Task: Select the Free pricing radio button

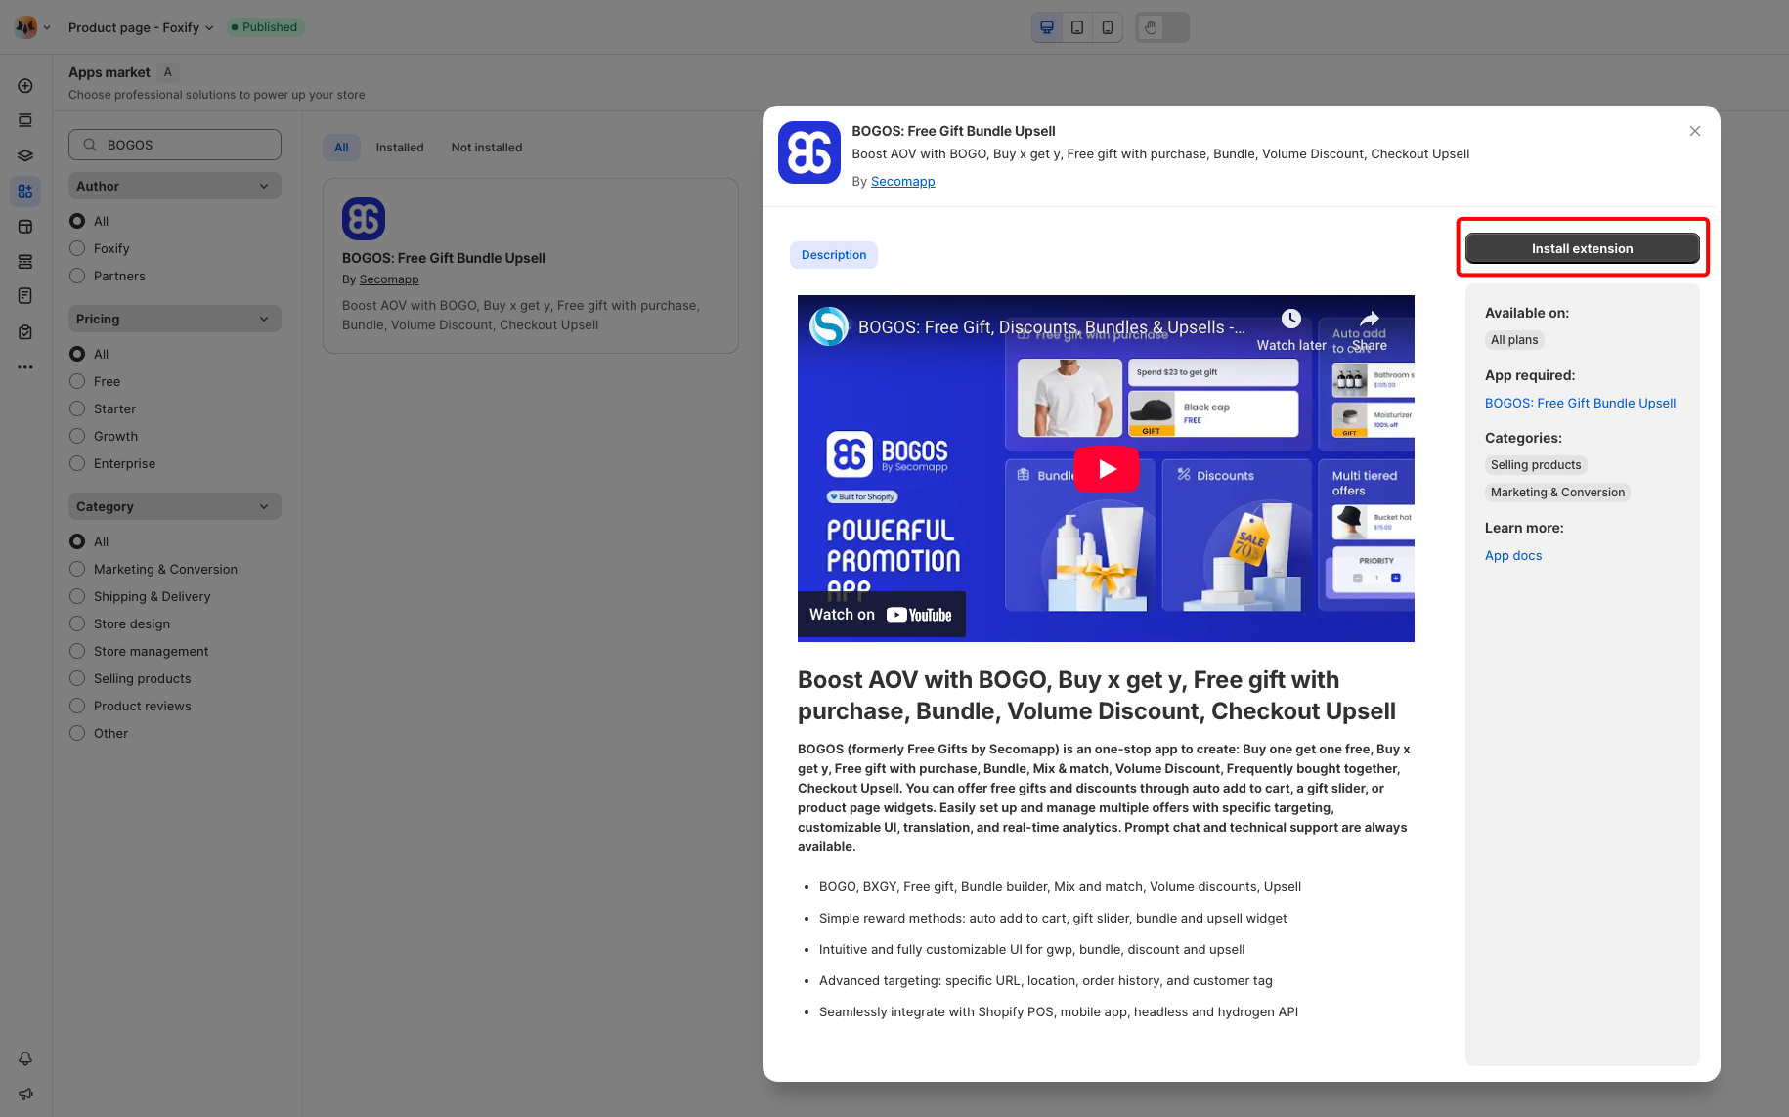Action: (77, 381)
